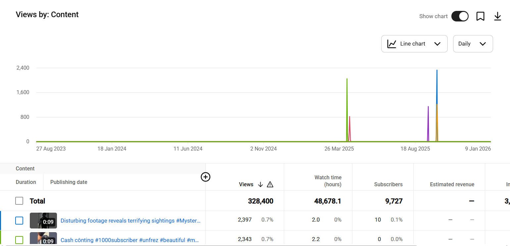510x246 pixels.
Task: Click the bookmark save report icon
Action: [x=480, y=16]
